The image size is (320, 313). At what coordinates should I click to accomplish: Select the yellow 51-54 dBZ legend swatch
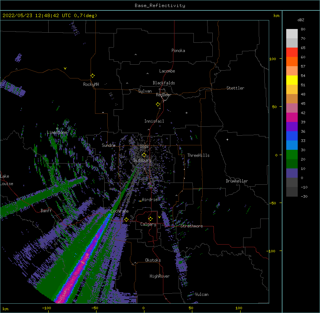[292, 80]
